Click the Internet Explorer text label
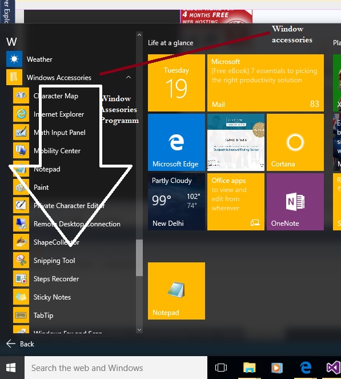341x379 pixels. (59, 114)
